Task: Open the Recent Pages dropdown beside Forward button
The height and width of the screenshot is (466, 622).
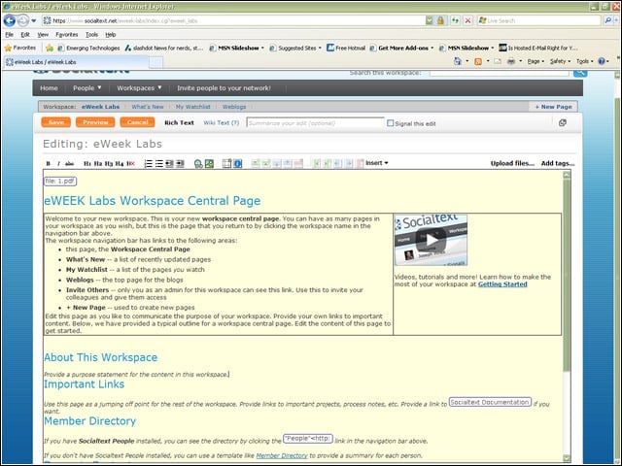Action: coord(34,20)
